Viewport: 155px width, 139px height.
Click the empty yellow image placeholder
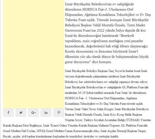coord(33,54)
